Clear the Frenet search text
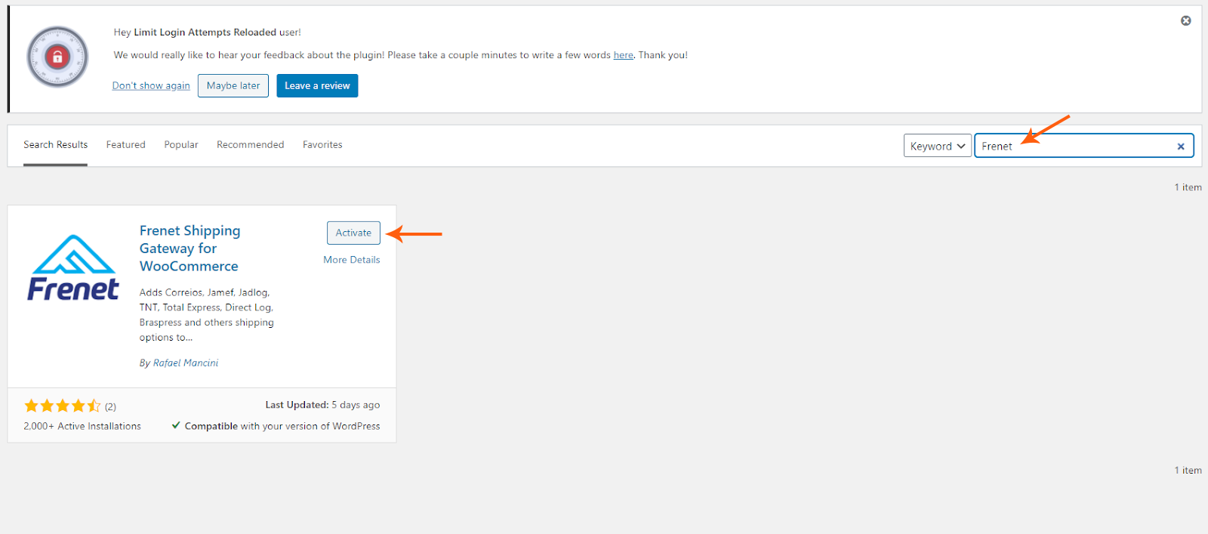 click(1180, 147)
